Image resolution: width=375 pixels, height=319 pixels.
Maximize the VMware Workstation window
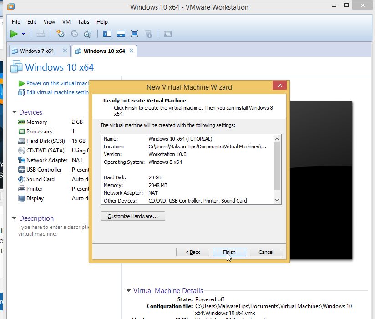coord(346,5)
